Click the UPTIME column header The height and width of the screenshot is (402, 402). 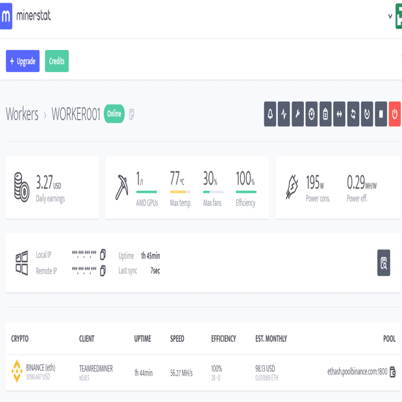pos(142,338)
